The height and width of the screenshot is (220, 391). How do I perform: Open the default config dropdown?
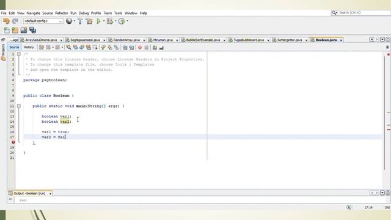[43, 21]
